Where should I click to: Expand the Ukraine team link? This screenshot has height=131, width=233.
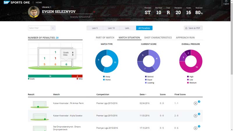tap(47, 7)
